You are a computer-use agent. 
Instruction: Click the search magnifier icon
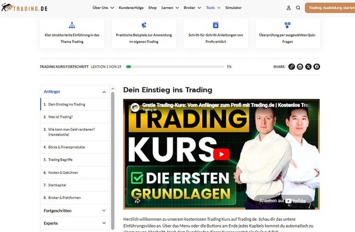298,8
